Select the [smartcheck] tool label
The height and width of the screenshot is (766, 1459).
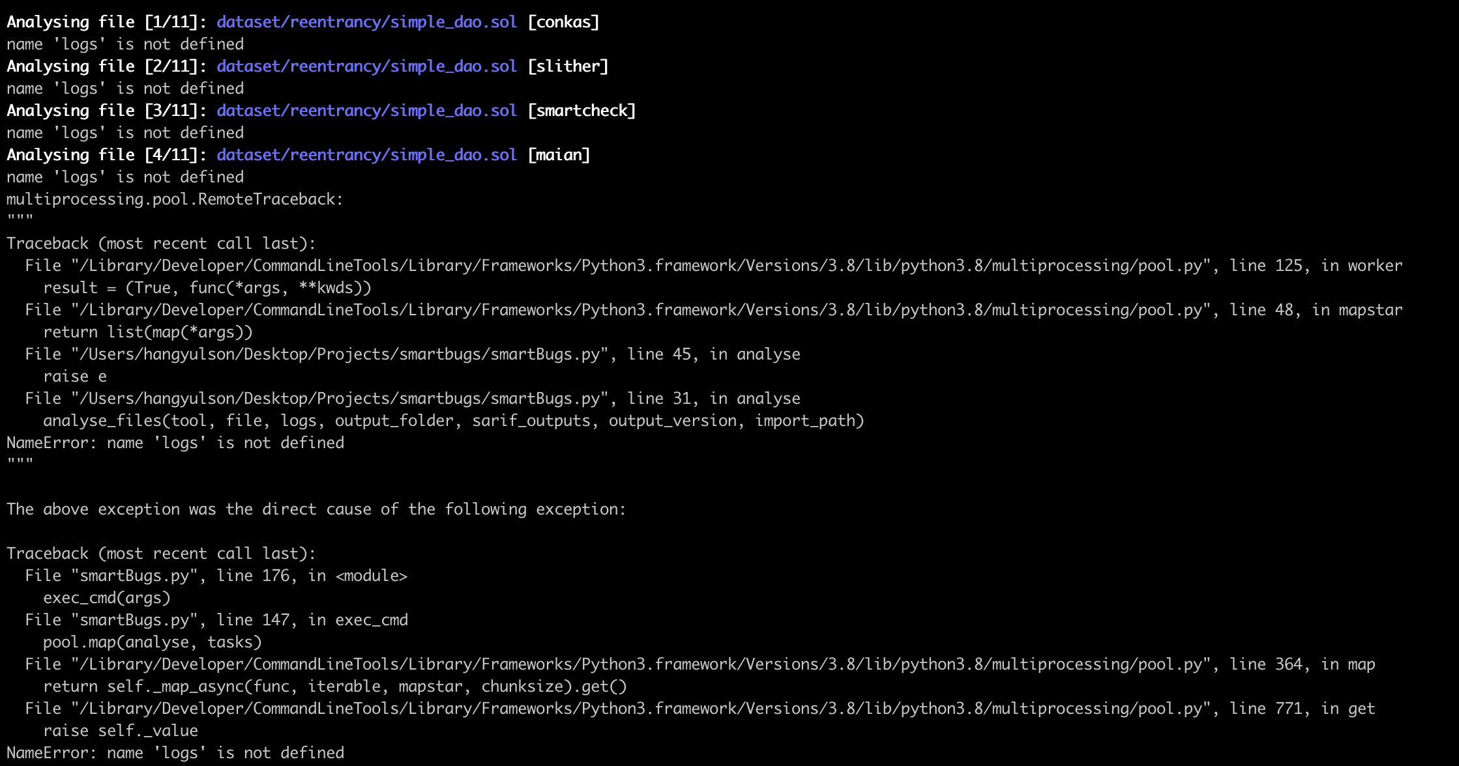pyautogui.click(x=582, y=110)
